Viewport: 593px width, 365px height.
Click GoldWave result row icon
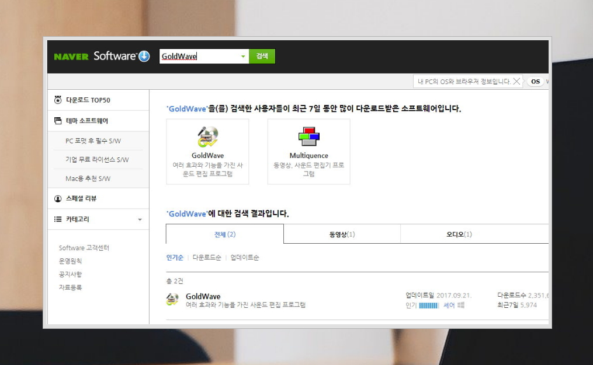[x=172, y=300]
